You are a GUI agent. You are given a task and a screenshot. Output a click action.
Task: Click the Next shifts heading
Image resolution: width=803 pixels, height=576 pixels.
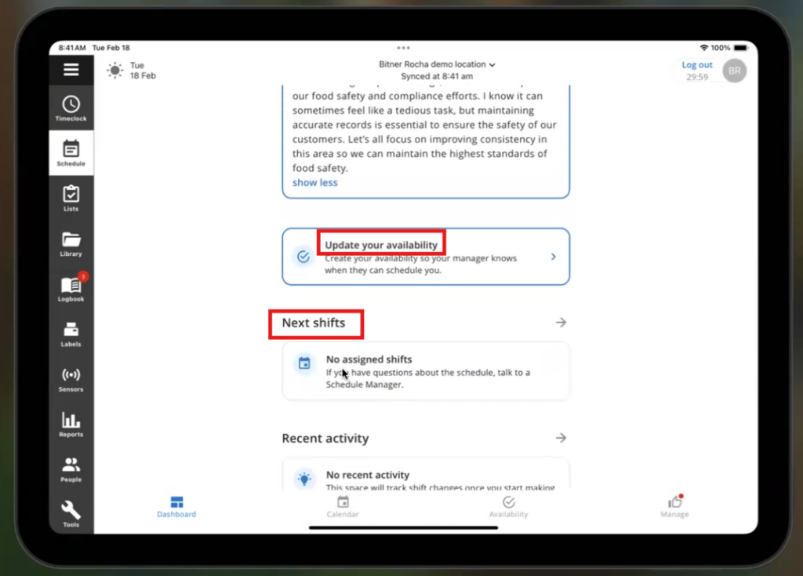(x=314, y=323)
